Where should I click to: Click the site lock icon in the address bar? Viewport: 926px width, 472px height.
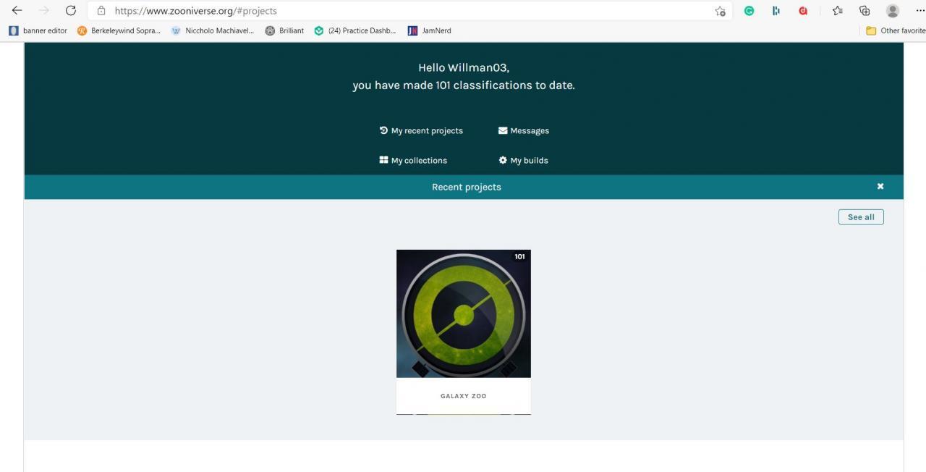pyautogui.click(x=101, y=11)
